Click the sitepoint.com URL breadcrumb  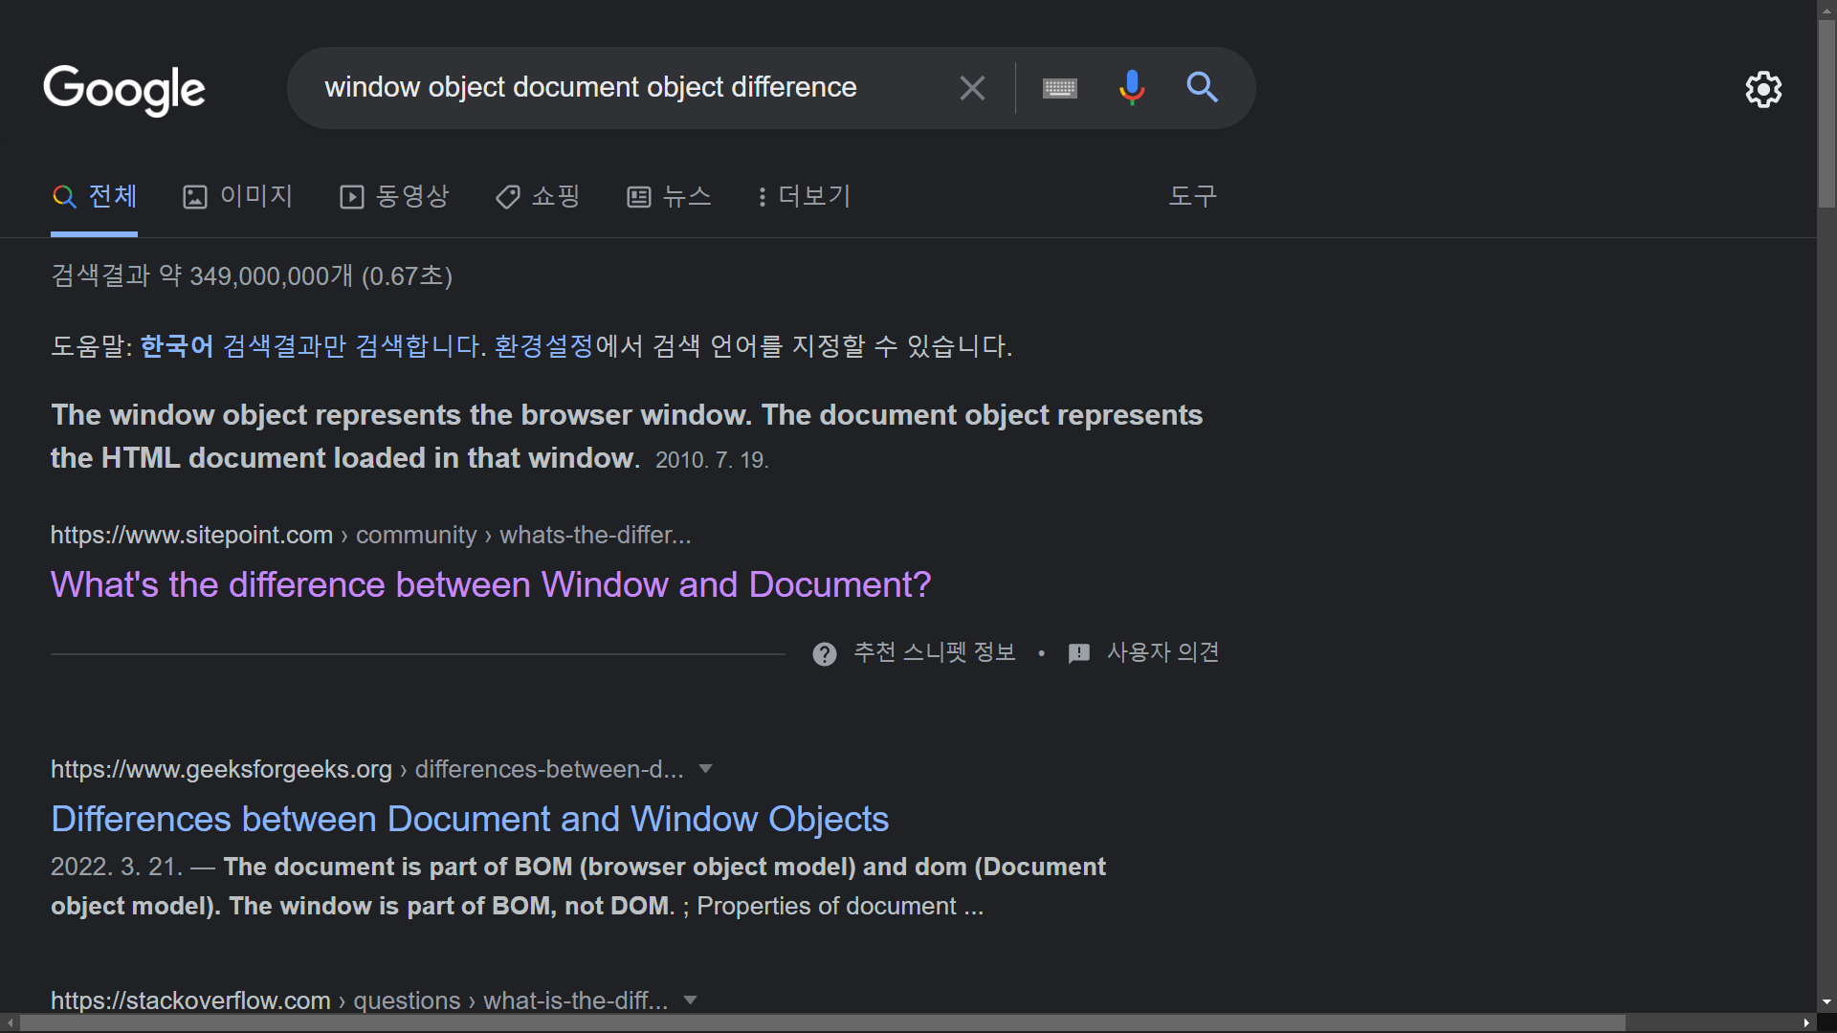click(370, 535)
